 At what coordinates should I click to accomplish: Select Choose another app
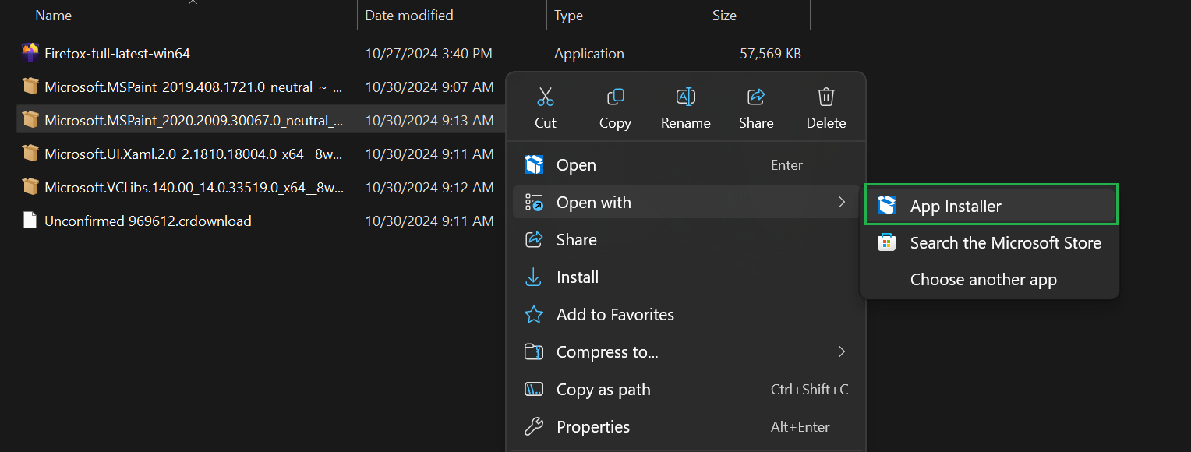tap(990, 279)
